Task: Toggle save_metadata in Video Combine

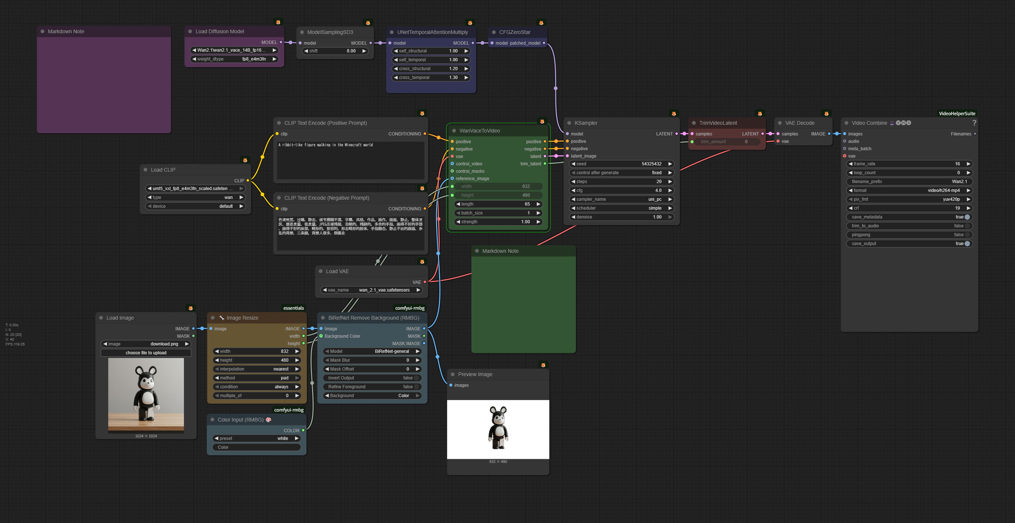Action: [967, 217]
